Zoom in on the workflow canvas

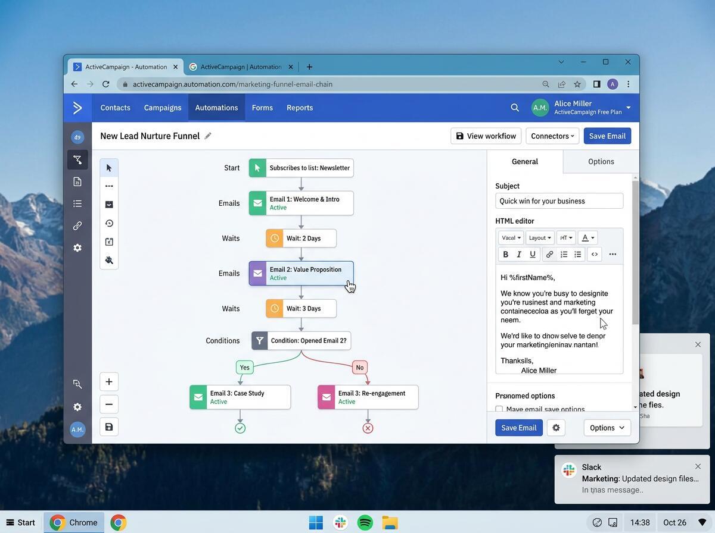click(109, 382)
